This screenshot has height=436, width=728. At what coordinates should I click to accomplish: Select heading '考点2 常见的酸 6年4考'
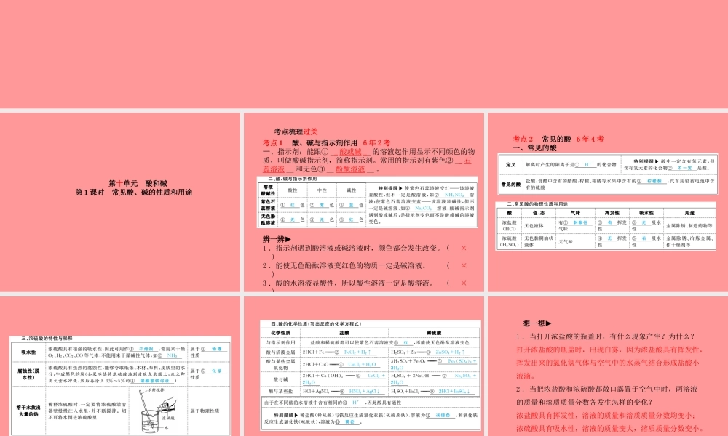coord(558,139)
